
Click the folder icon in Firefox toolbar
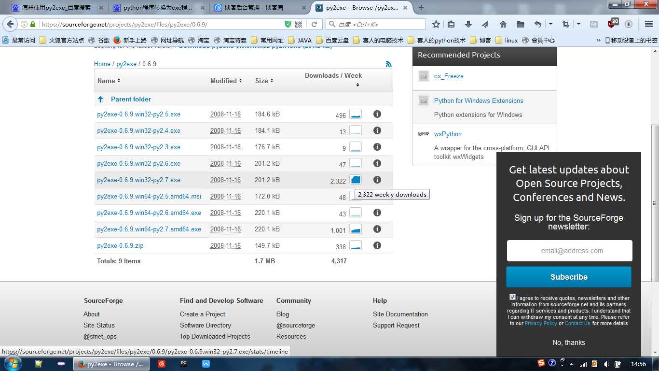(x=521, y=24)
